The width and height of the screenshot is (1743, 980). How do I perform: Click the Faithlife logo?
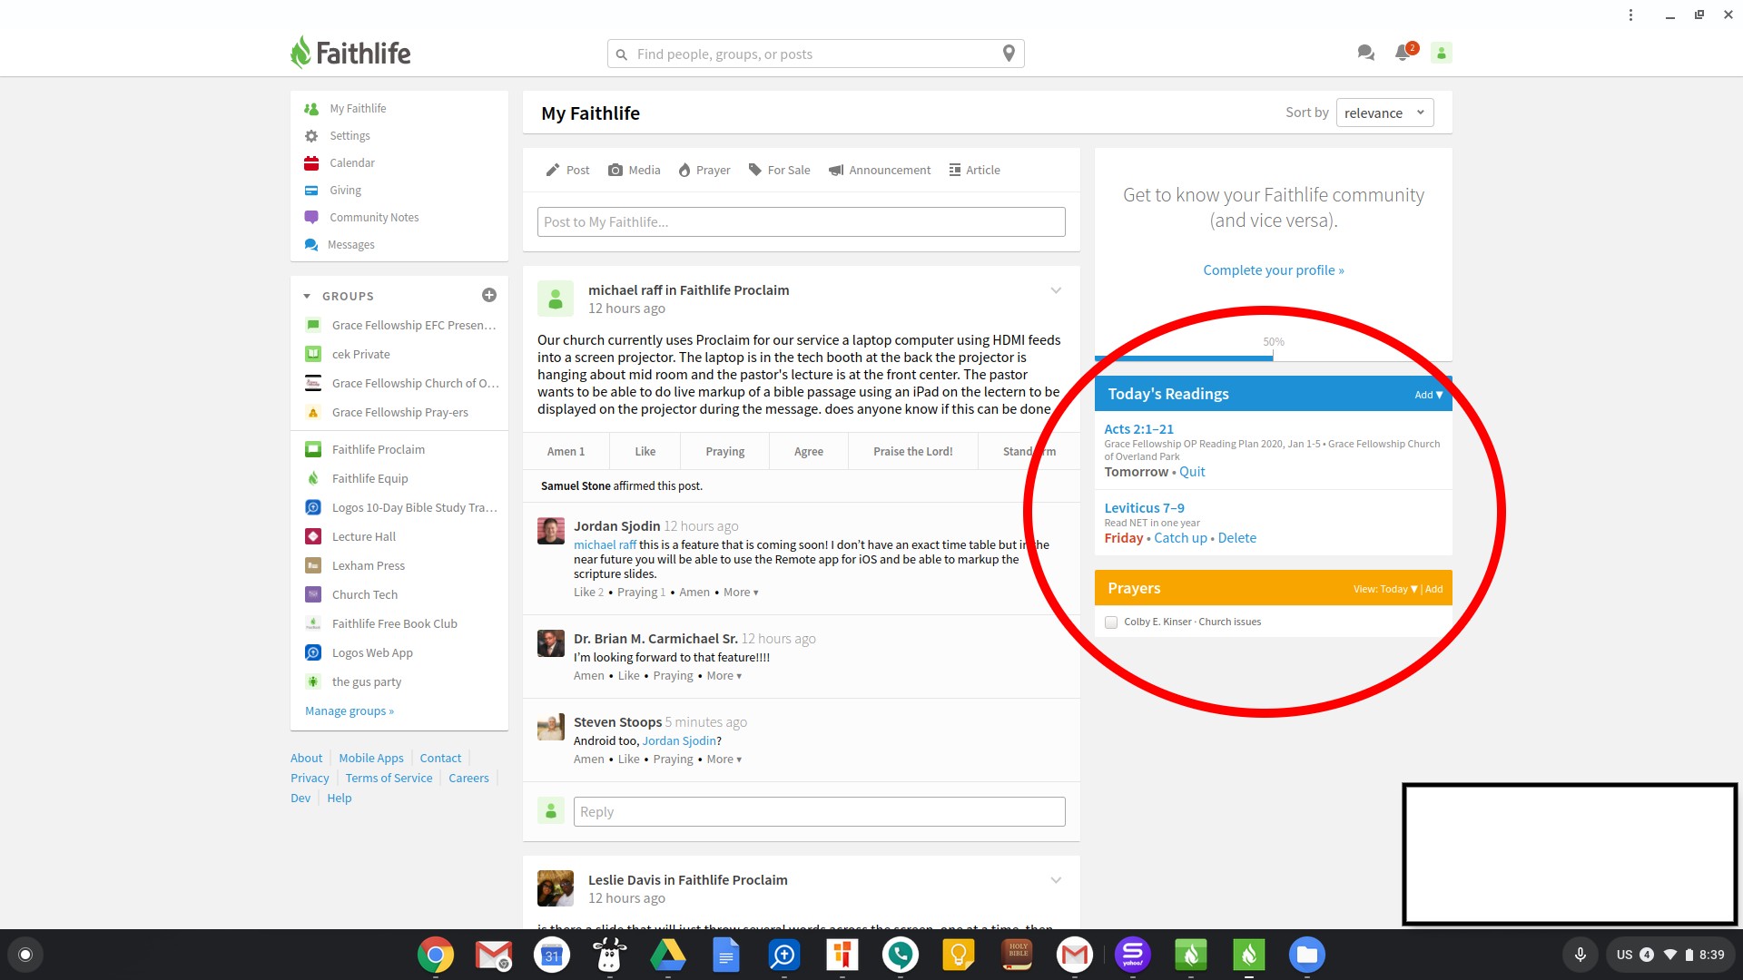(x=350, y=53)
